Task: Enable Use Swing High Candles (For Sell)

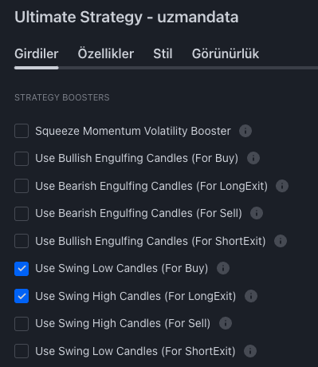Action: [x=22, y=324]
